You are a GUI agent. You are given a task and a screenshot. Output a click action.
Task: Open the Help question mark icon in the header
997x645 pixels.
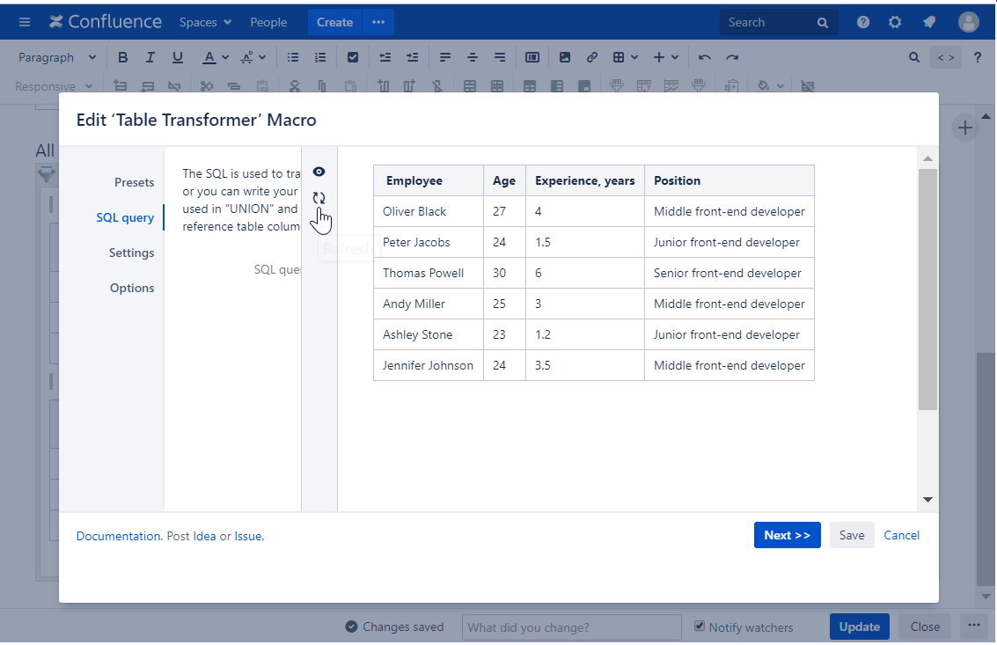tap(863, 22)
